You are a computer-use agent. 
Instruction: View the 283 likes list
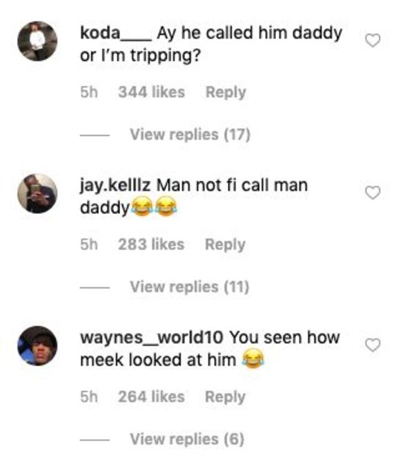click(x=151, y=244)
